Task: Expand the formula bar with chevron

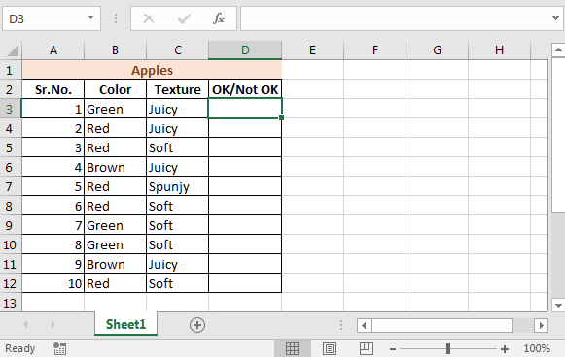Action: click(x=555, y=17)
